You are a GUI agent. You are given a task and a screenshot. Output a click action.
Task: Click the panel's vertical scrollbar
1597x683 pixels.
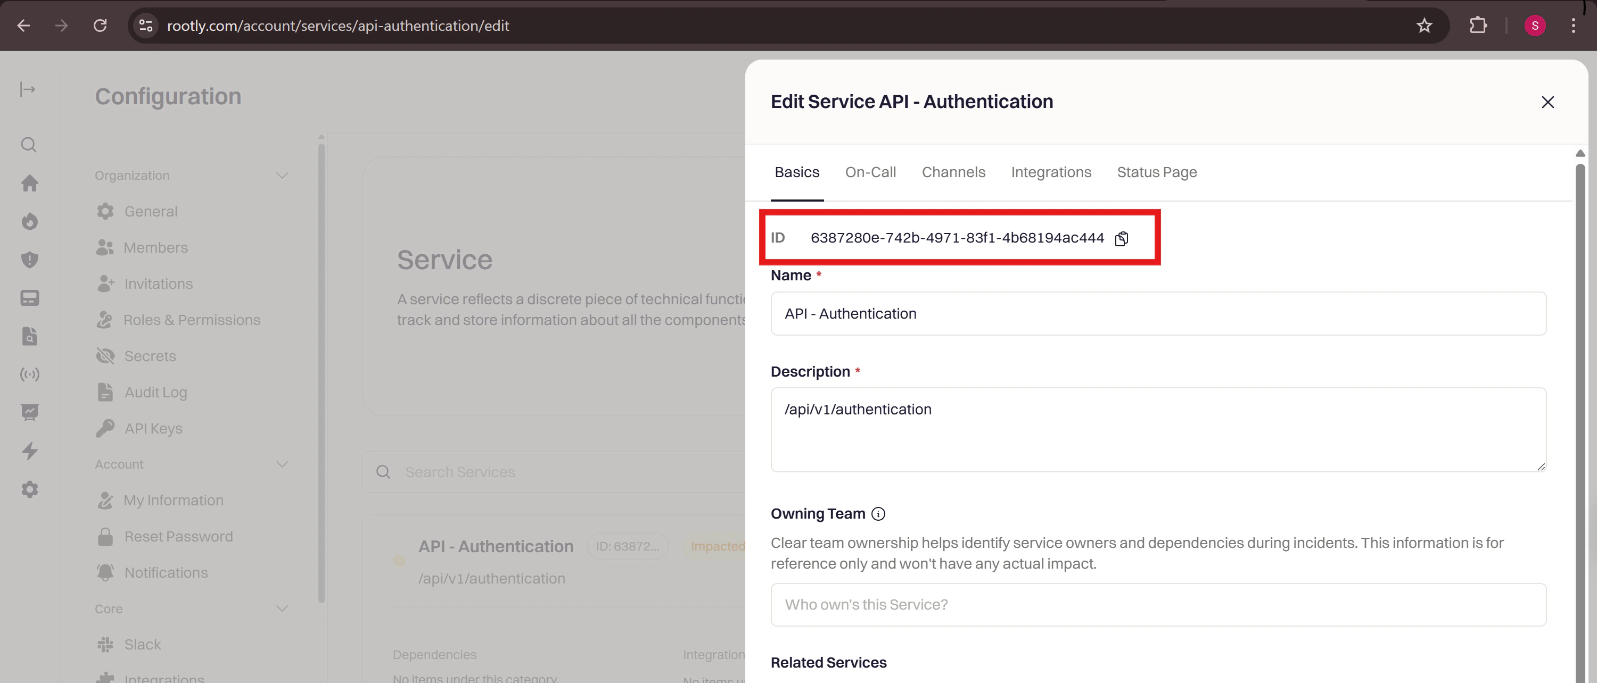click(1579, 421)
